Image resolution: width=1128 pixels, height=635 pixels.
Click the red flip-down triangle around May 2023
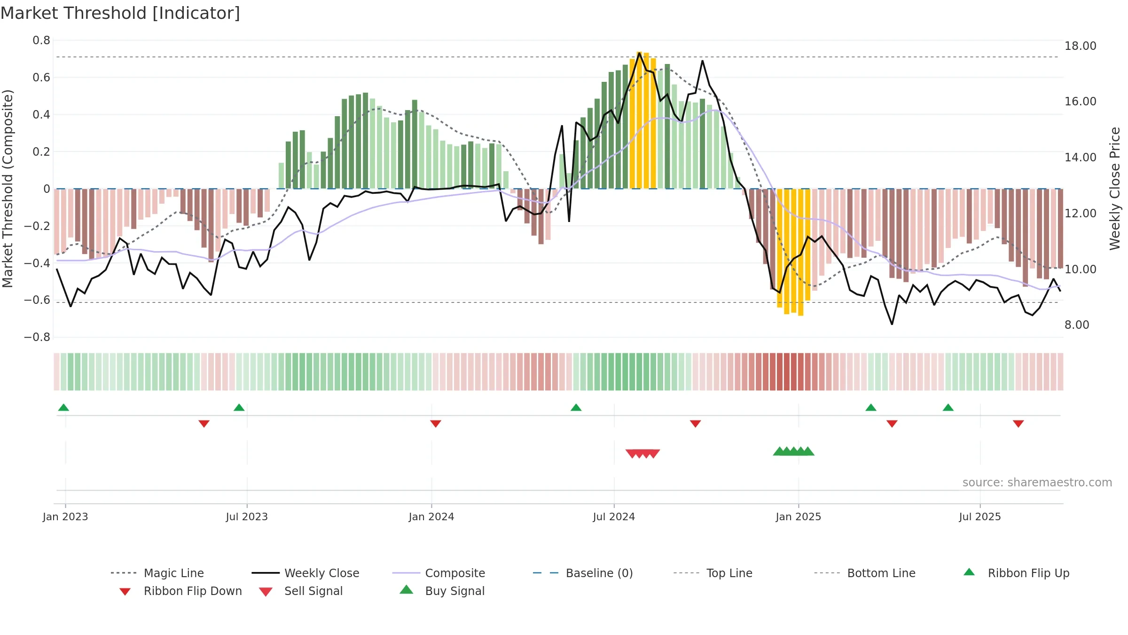tap(204, 424)
